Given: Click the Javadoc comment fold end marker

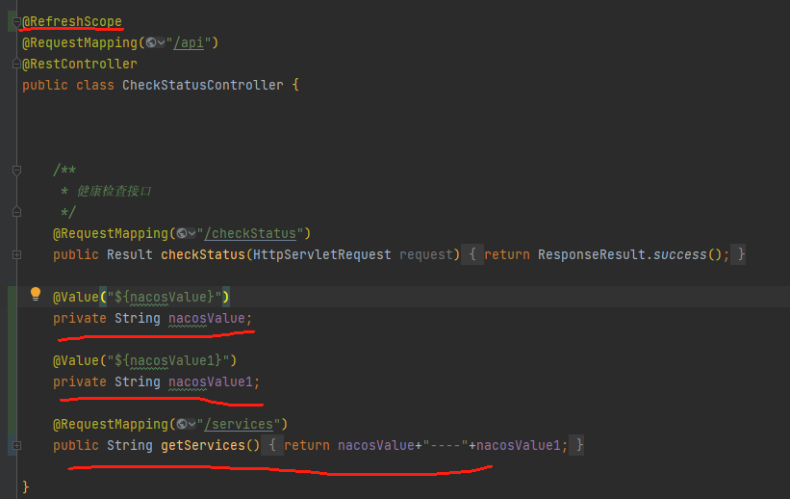Looking at the screenshot, I should [16, 212].
